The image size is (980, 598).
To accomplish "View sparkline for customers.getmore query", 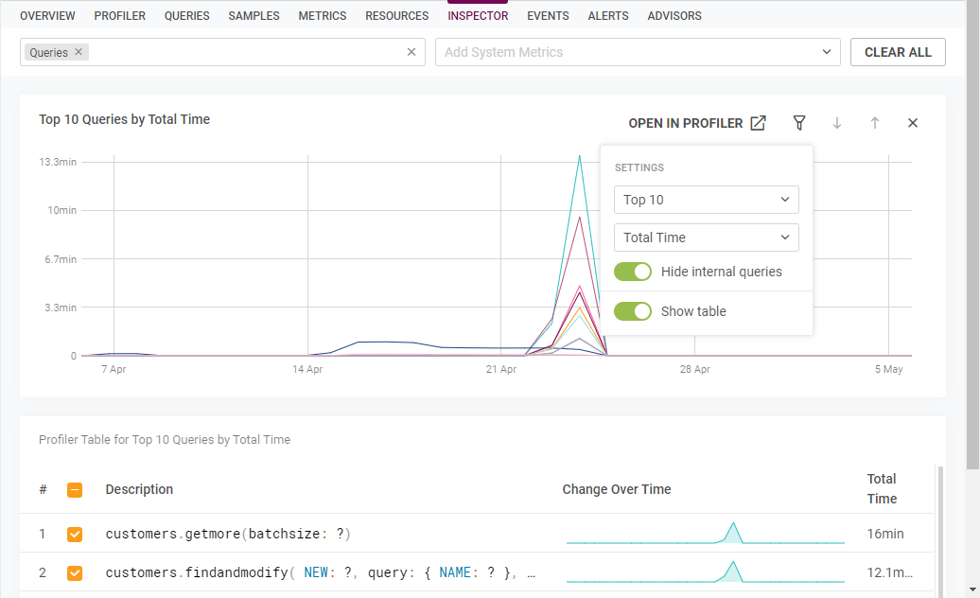I will coord(705,534).
